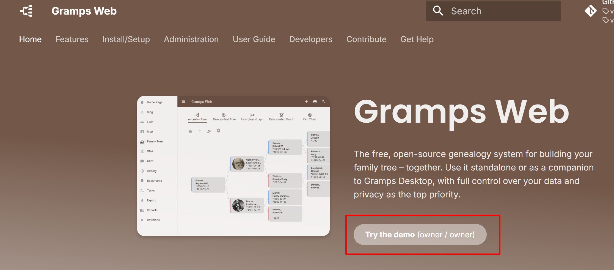Open the Get Help tab
Screen dimensions: 614x270
[417, 39]
